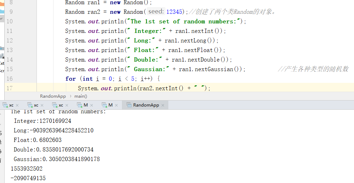This screenshot has width=354, height=183.
Task: Close the M tab adjacent to RandomApp
Action: coord(117,105)
